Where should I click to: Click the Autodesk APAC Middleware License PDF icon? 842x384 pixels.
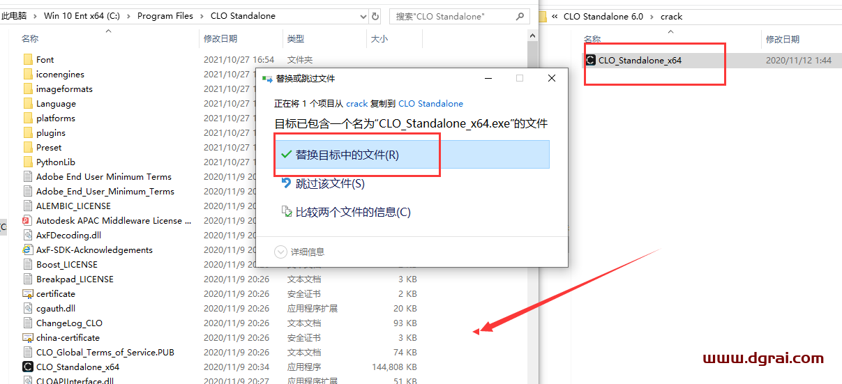tap(28, 221)
